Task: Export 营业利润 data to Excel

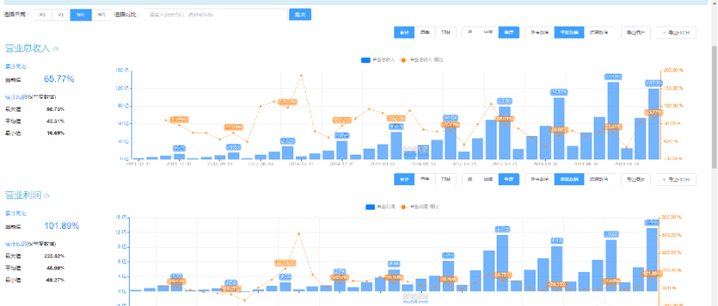Action: pos(676,179)
